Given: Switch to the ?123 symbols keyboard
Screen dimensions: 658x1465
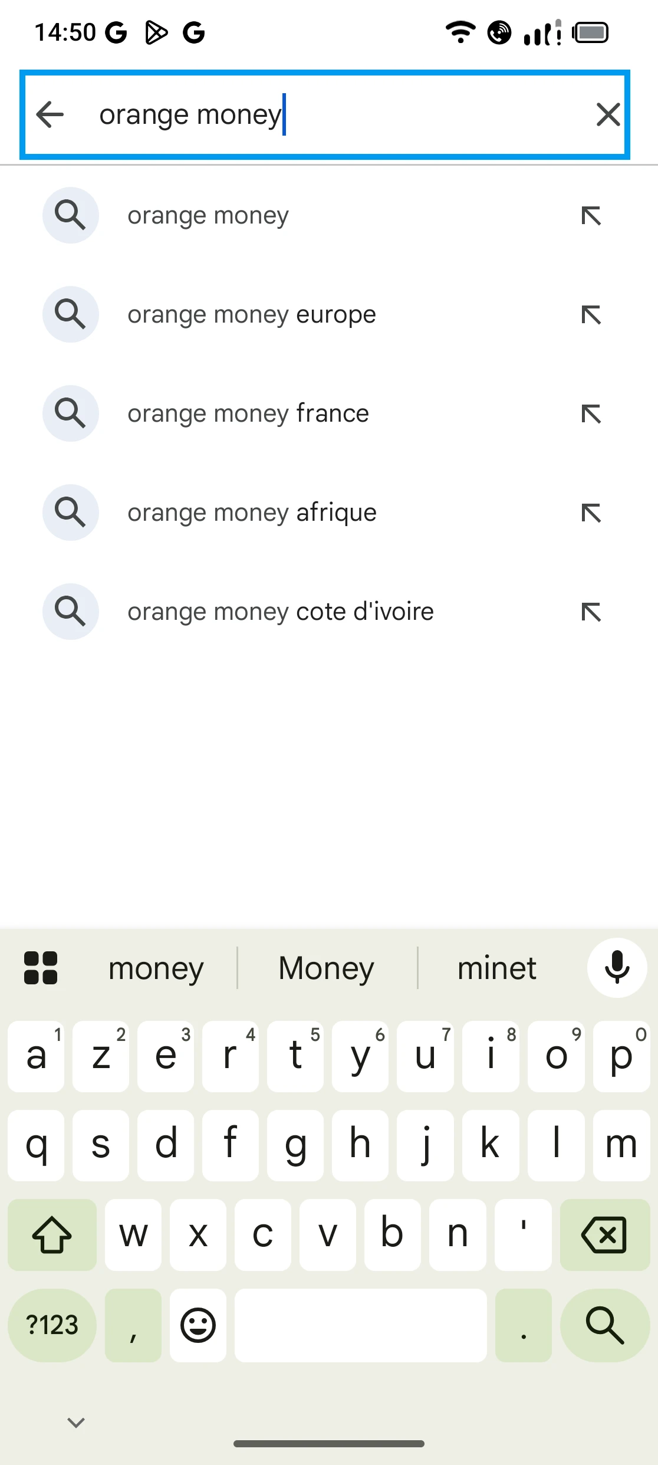Looking at the screenshot, I should click(52, 1325).
